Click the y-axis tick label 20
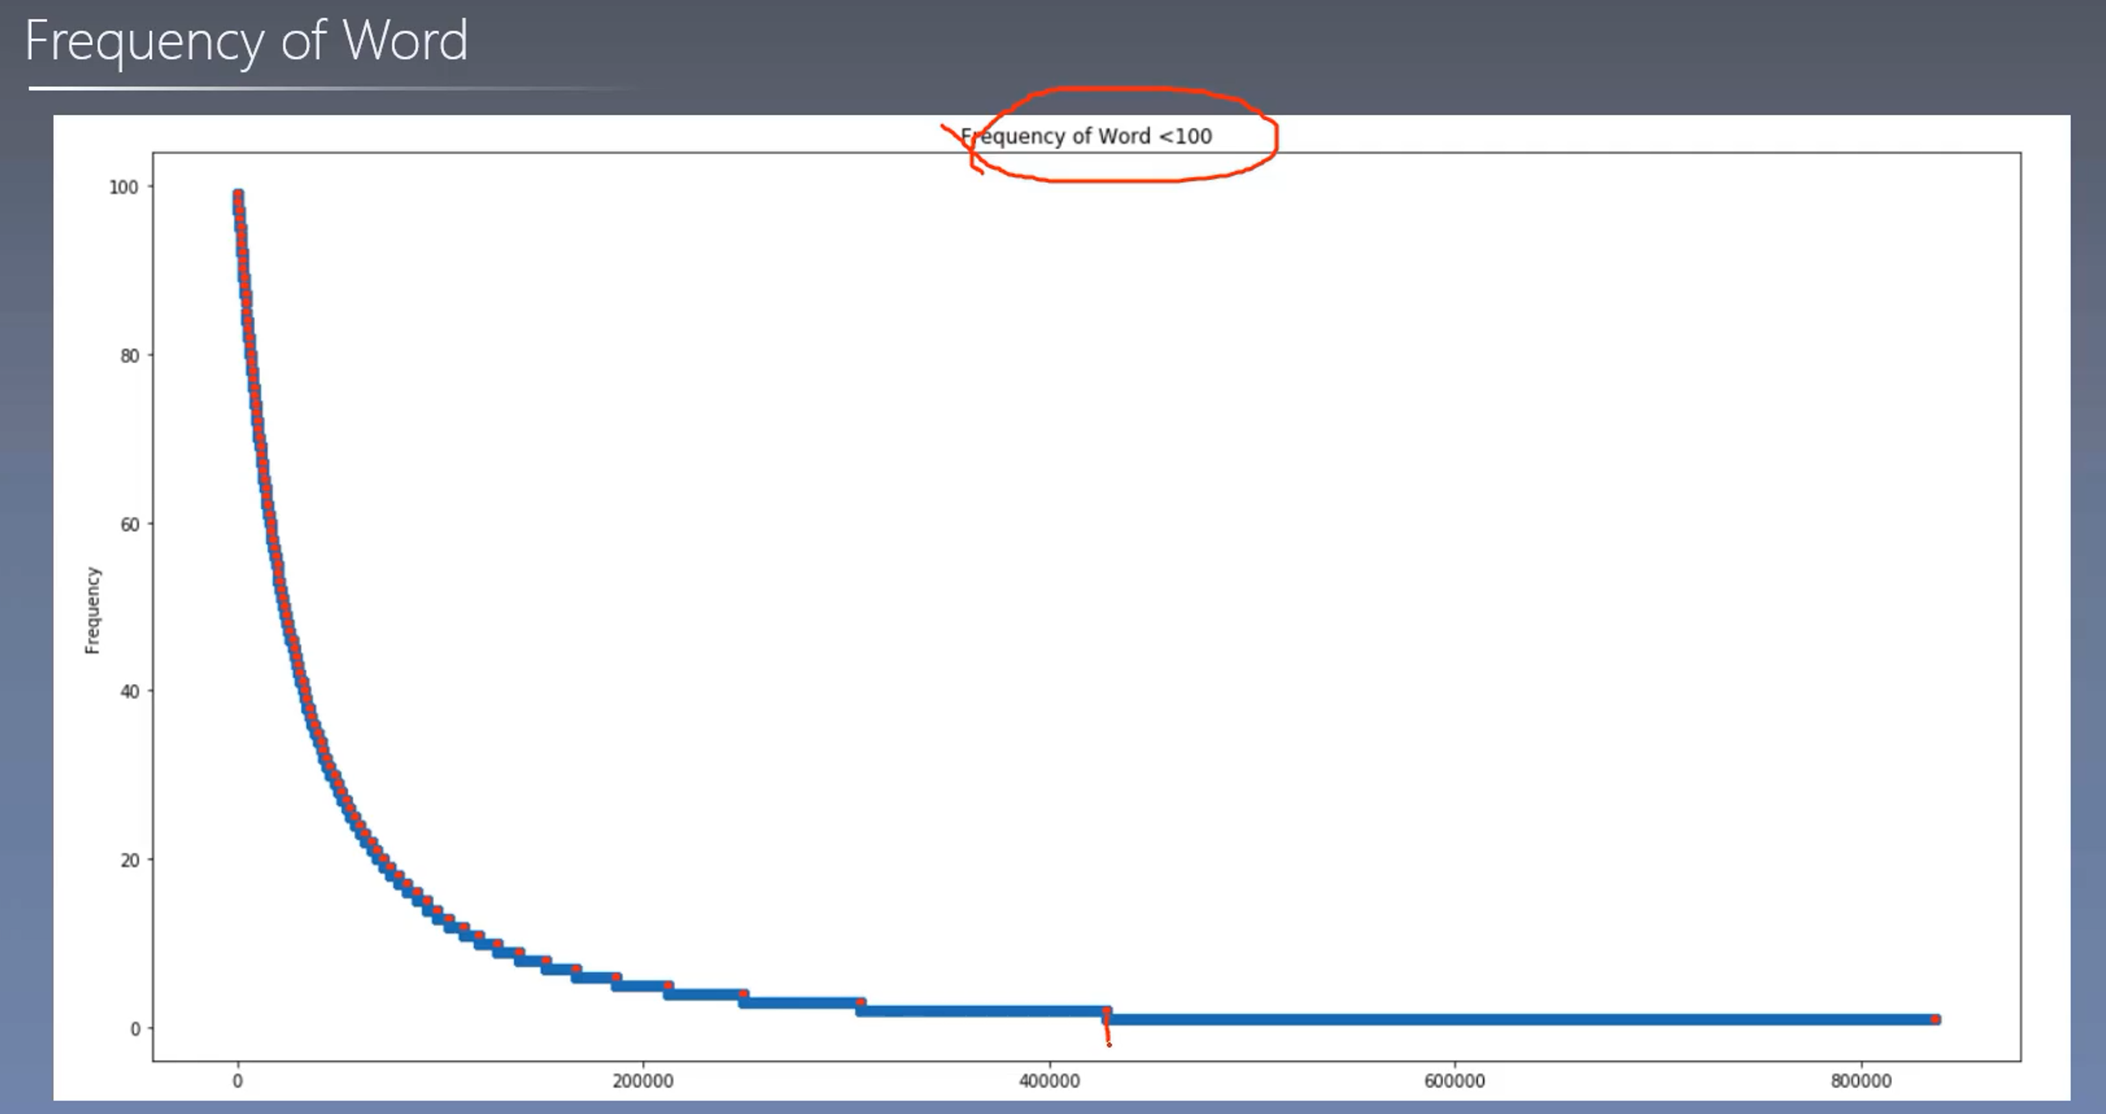 (x=129, y=860)
